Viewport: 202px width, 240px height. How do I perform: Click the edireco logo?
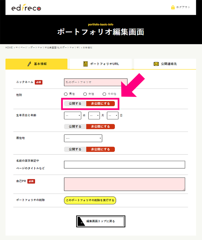click(x=26, y=8)
